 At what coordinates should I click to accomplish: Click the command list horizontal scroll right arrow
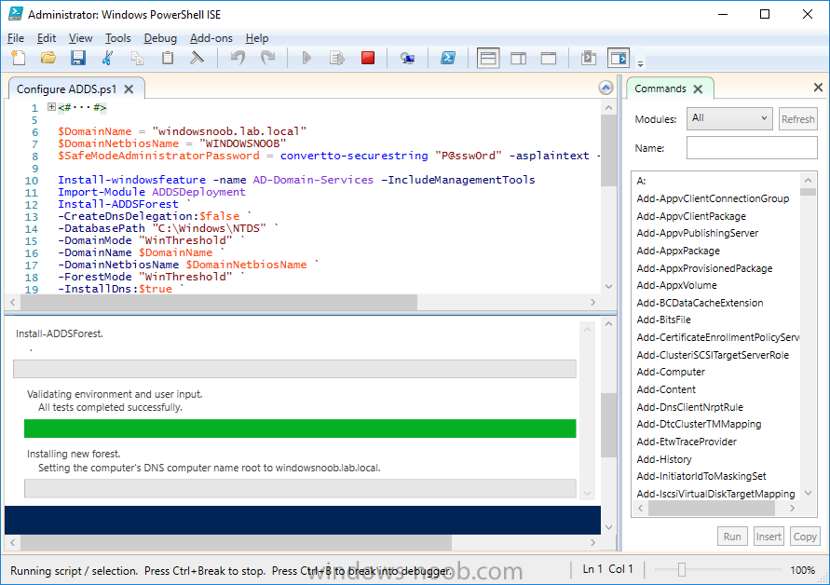(792, 509)
